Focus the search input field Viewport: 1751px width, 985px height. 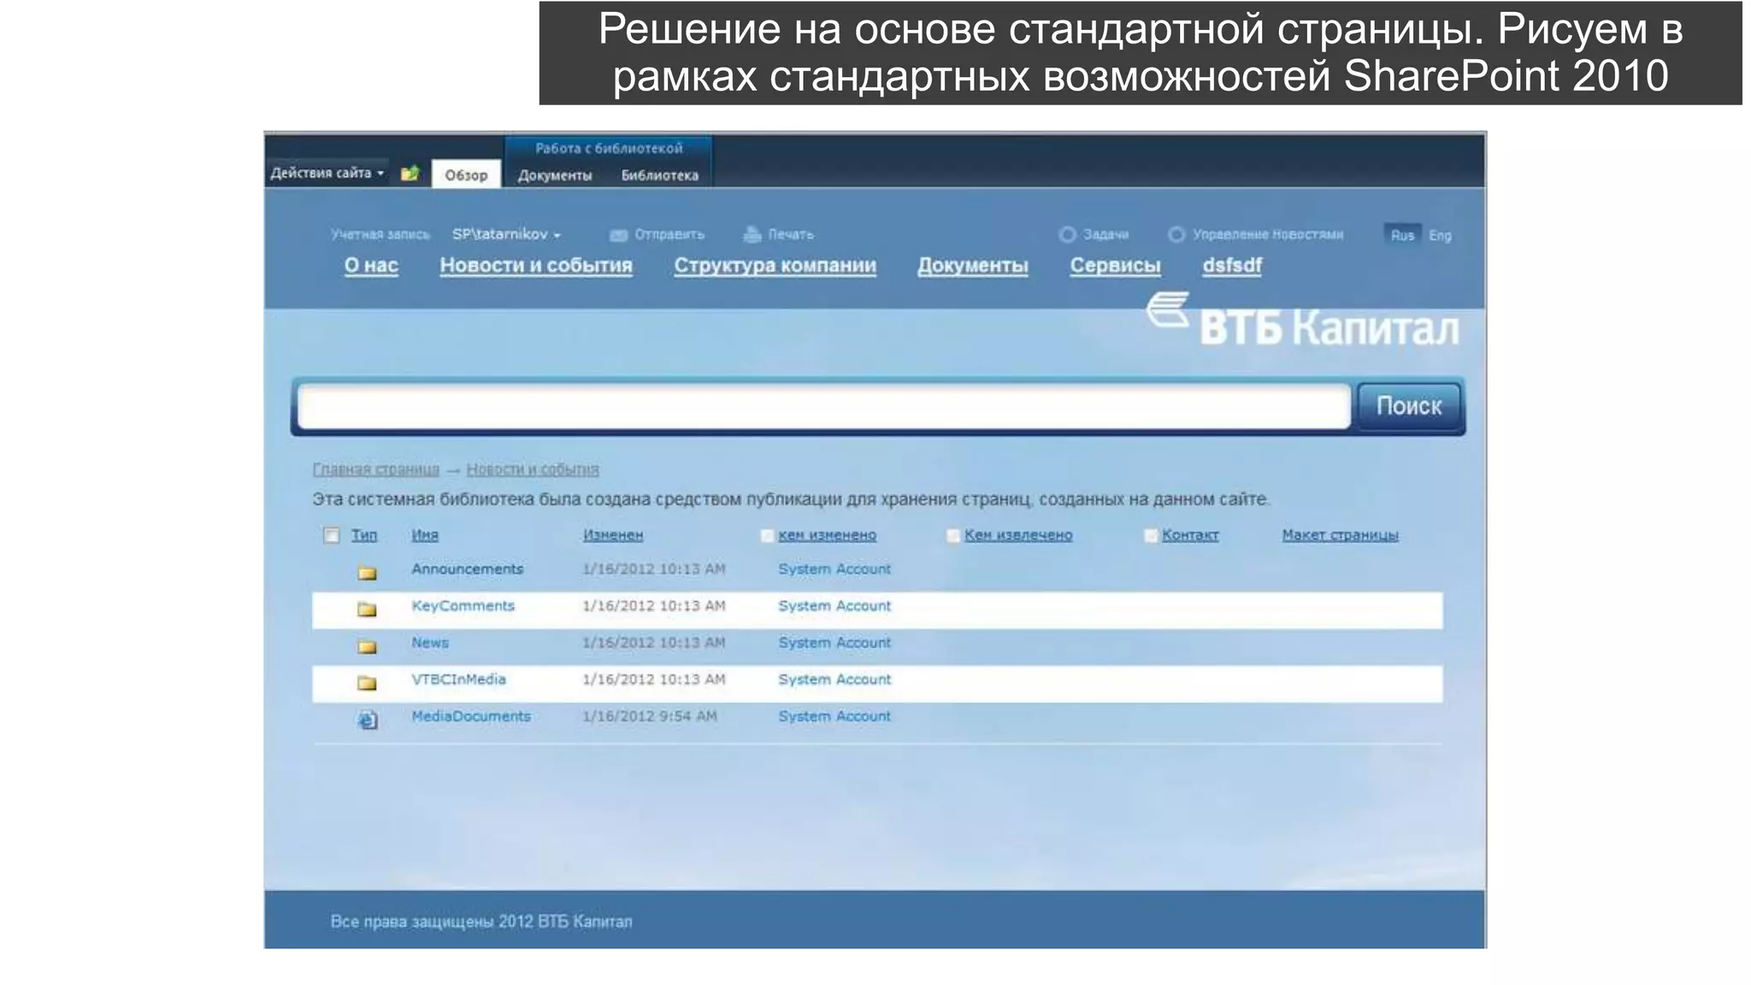click(824, 406)
